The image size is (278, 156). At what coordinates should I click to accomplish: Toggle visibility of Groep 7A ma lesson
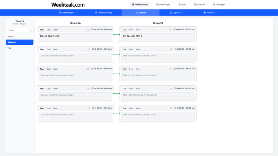coord(170,30)
